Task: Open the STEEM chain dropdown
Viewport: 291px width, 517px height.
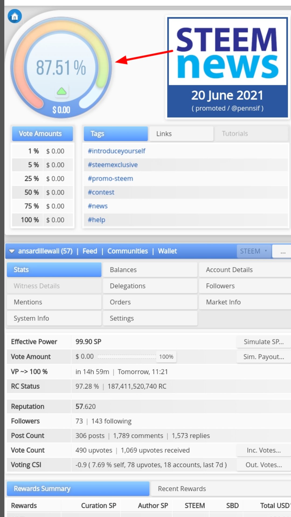Action: (x=253, y=251)
